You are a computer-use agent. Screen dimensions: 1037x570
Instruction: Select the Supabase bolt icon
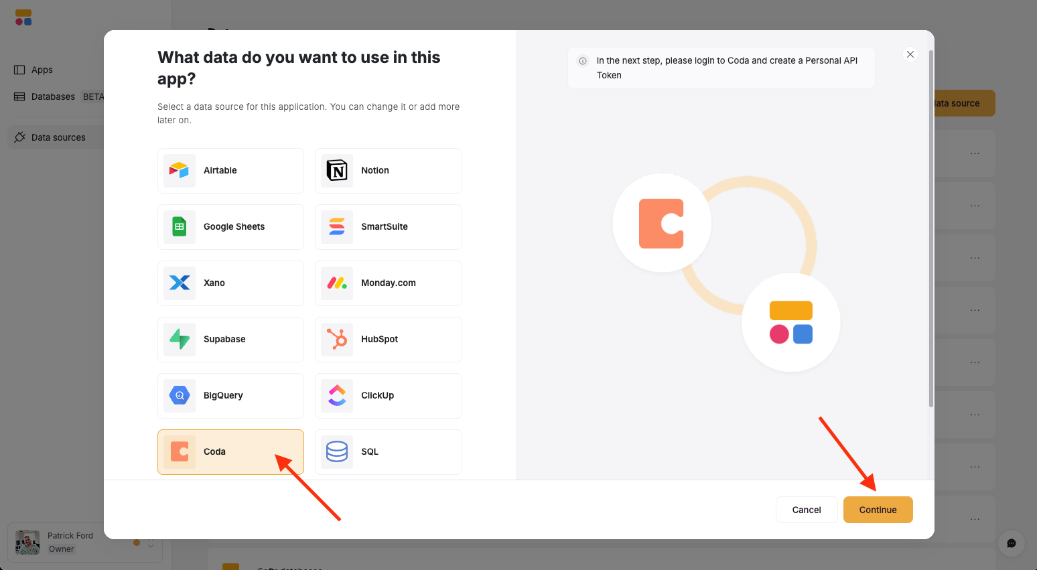[180, 339]
